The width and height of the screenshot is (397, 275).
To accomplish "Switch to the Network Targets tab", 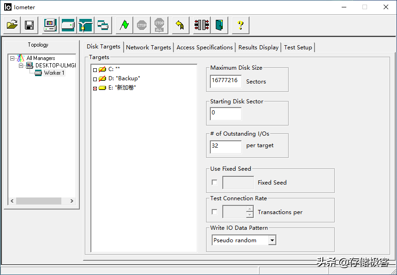I will [x=148, y=48].
